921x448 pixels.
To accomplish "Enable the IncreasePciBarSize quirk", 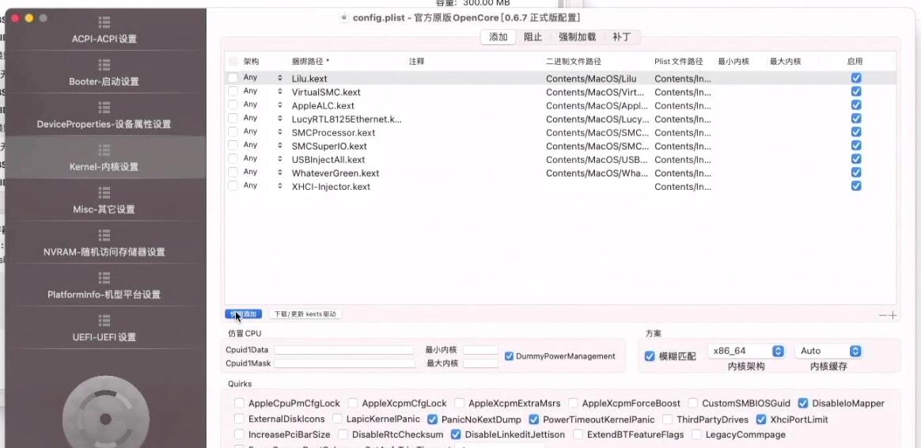I will tap(239, 435).
